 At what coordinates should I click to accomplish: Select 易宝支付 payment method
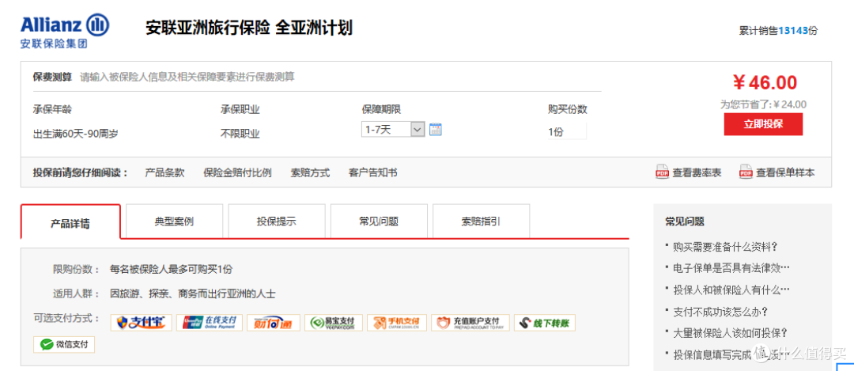[x=334, y=323]
